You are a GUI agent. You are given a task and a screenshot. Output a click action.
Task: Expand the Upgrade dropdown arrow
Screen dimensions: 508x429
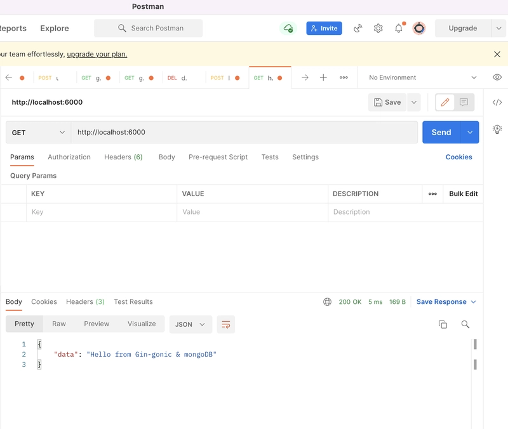pos(498,29)
